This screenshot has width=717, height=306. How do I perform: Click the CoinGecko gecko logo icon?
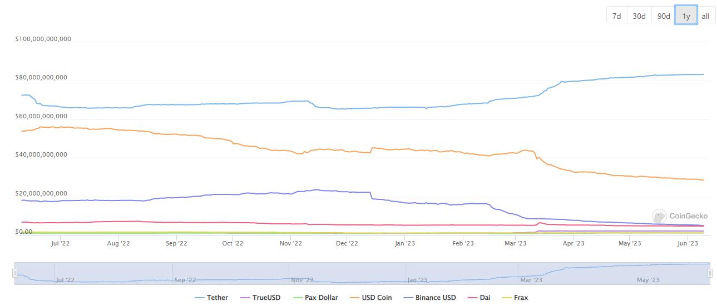pyautogui.click(x=659, y=217)
